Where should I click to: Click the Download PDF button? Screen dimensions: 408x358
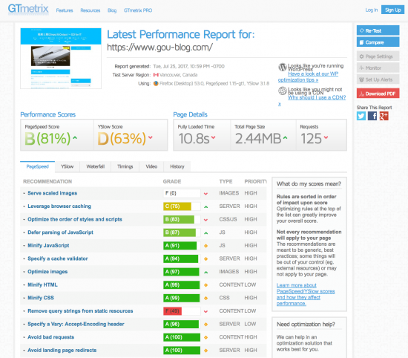(x=378, y=94)
